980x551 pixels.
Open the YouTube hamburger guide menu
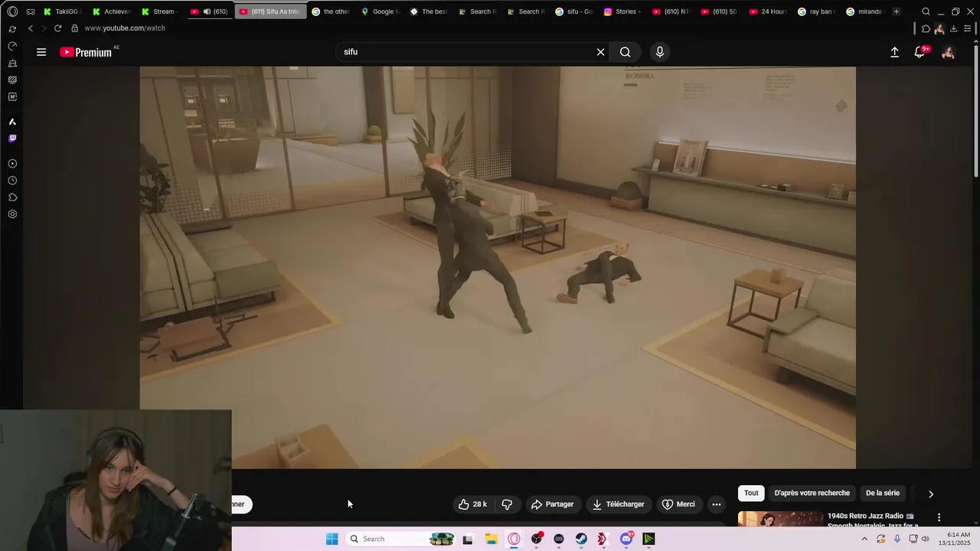41,52
